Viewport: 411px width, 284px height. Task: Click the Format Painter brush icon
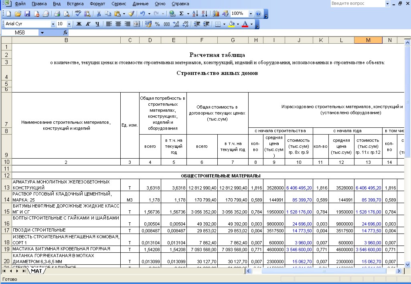[132, 14]
